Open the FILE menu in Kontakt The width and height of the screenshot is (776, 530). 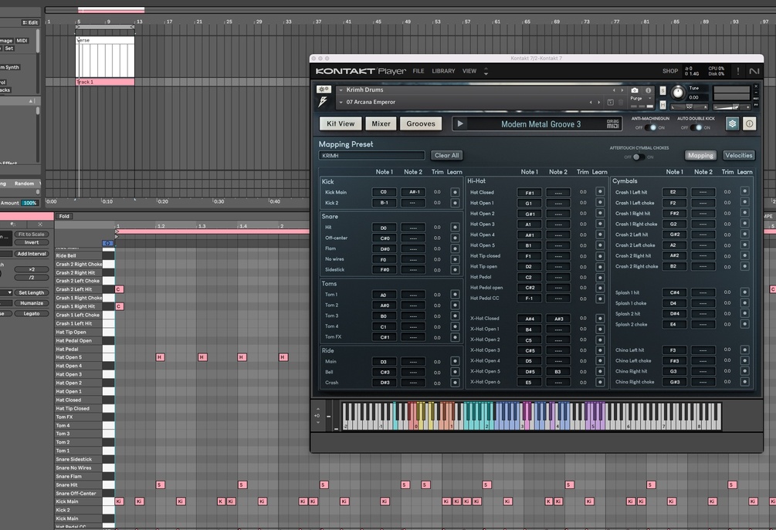click(418, 71)
